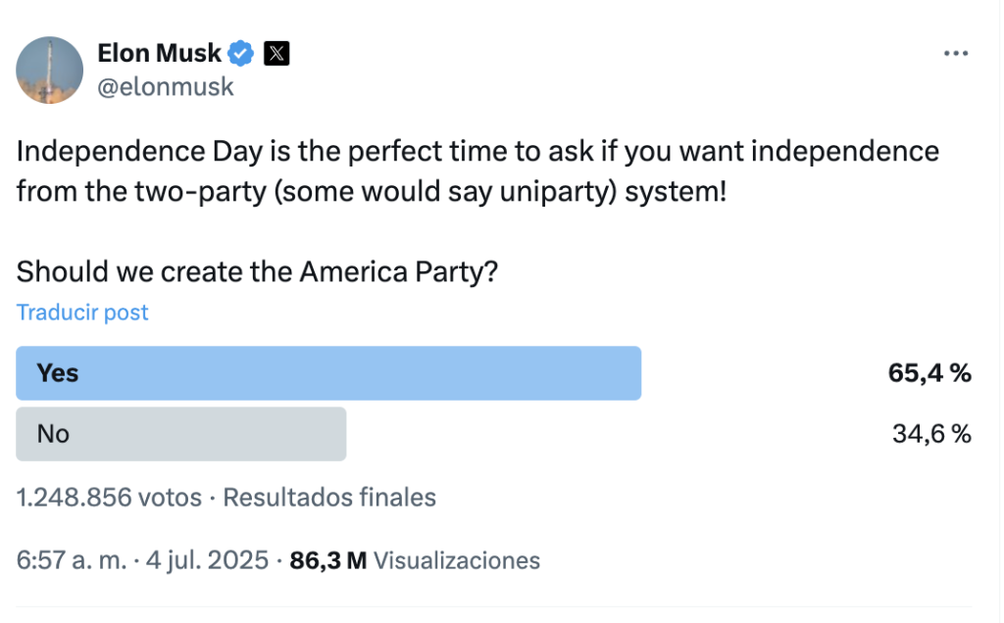1004x623 pixels.
Task: Click the Elon Musk display name
Action: [160, 53]
